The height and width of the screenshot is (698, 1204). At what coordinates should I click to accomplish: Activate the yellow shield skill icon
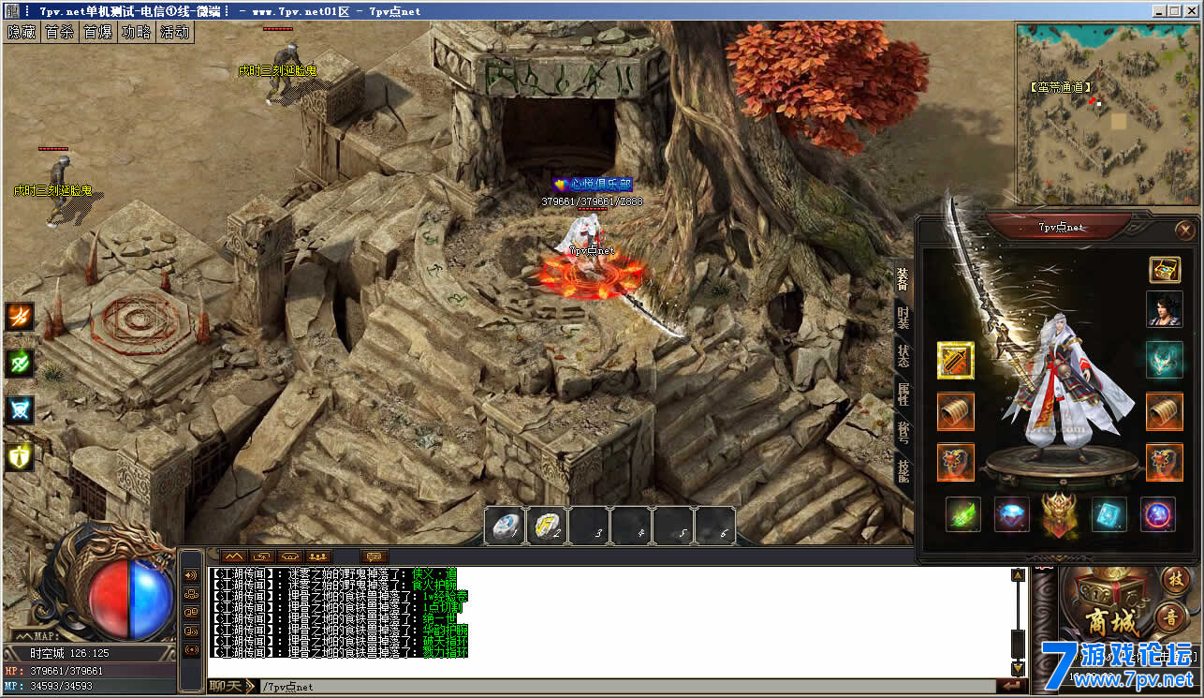tap(19, 456)
